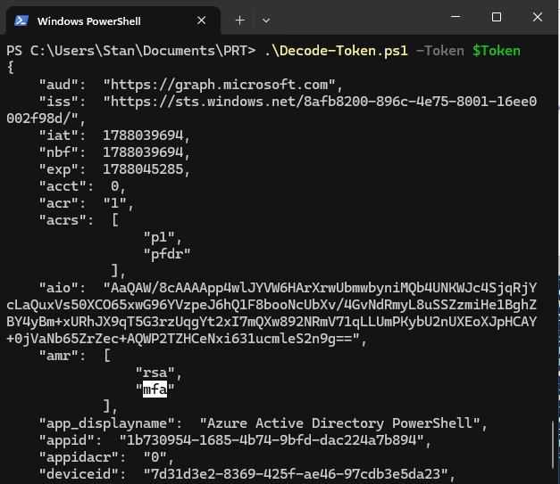Image resolution: width=560 pixels, height=484 pixels.
Task: Expand the new tab profile dropdown
Action: tap(266, 21)
